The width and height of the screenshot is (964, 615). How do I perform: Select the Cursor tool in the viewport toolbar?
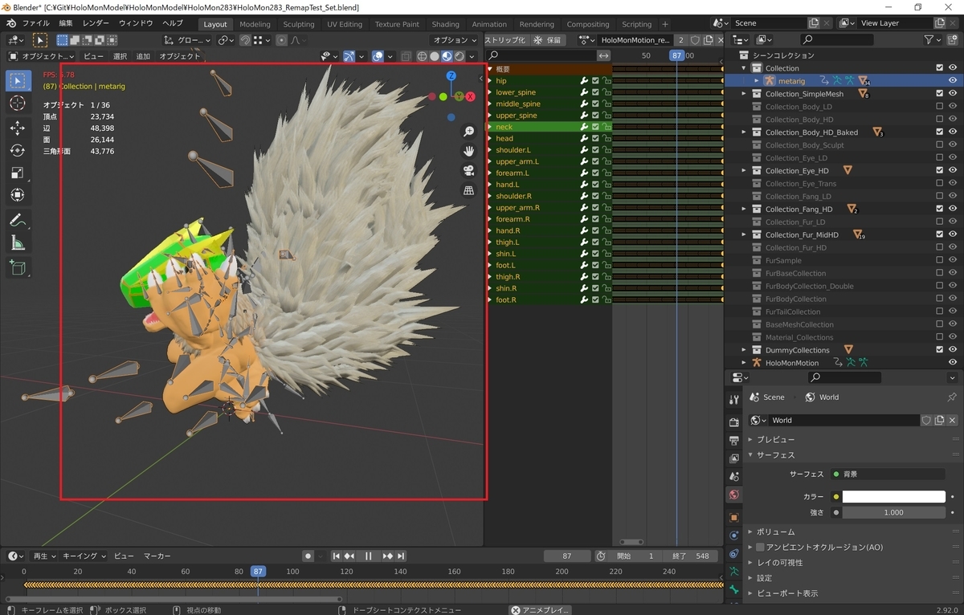(x=18, y=104)
